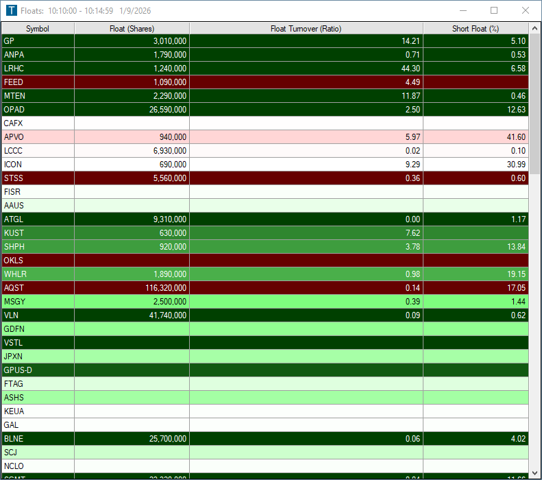Select the OKLS symbol cell
542x480 pixels.
[x=38, y=261]
